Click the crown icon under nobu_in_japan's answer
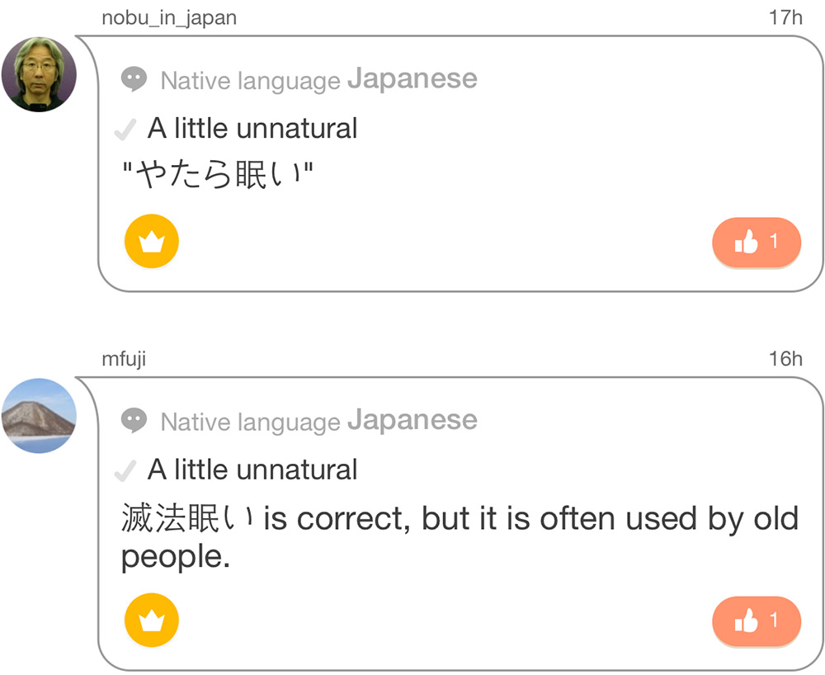Viewport: 825px width, 675px height. (x=152, y=241)
